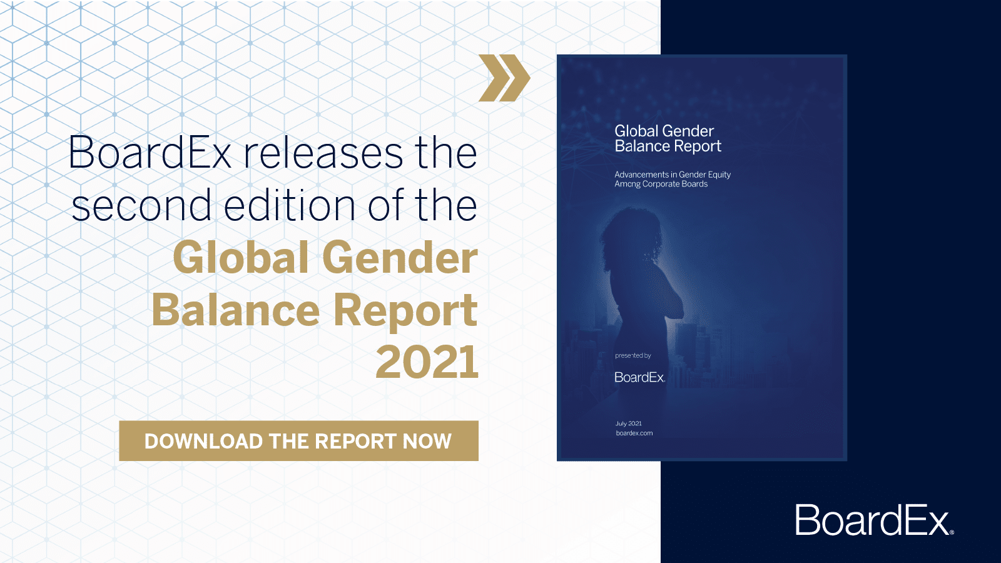This screenshot has width=1001, height=563.
Task: Toggle the 'presented by' label on the cover
Action: pos(634,357)
